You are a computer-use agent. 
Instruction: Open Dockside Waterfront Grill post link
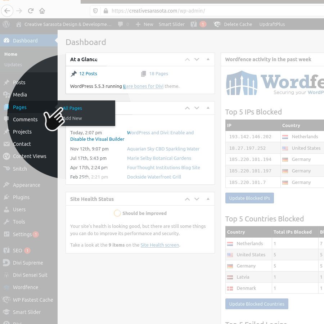pos(154,177)
